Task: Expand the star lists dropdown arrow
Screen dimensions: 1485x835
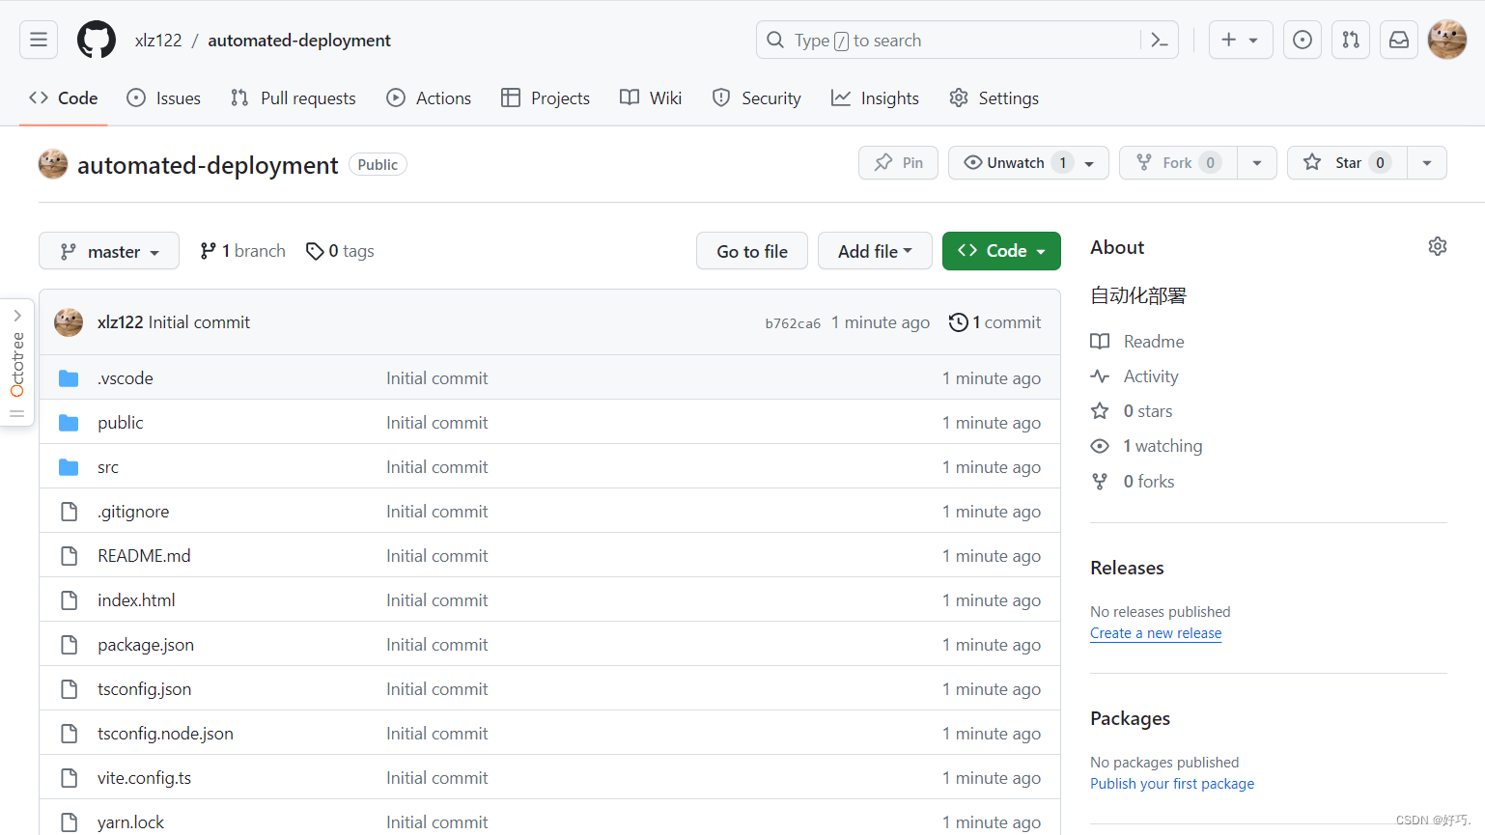Action: pos(1427,163)
